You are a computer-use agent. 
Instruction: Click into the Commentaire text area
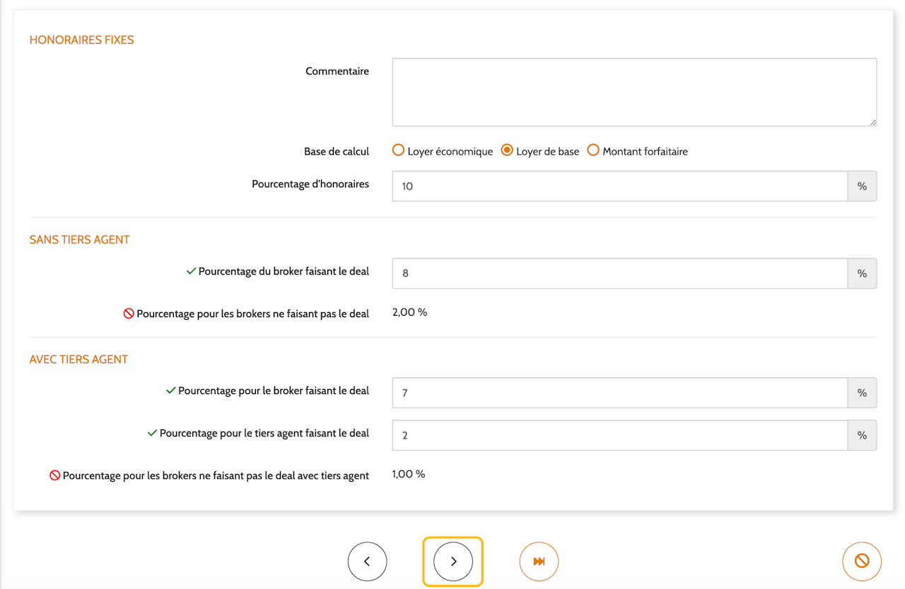(x=633, y=93)
